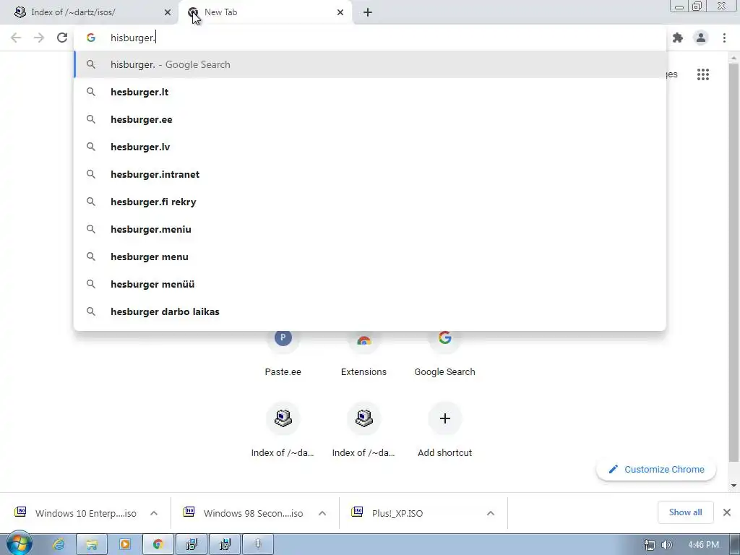The width and height of the screenshot is (740, 555).
Task: Open the second Index of /~da... shortcut
Action: [x=363, y=429]
